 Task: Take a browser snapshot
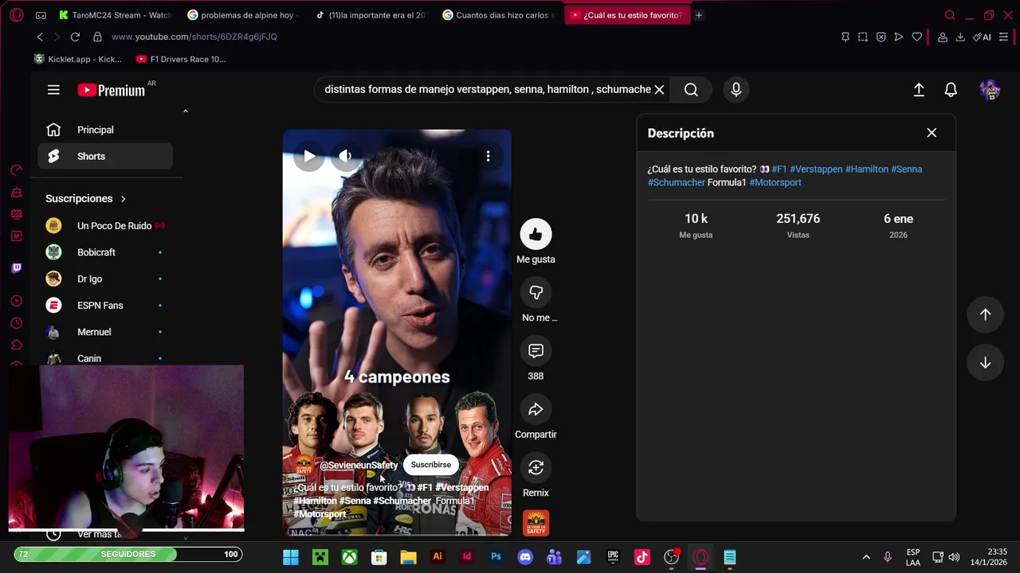point(863,37)
